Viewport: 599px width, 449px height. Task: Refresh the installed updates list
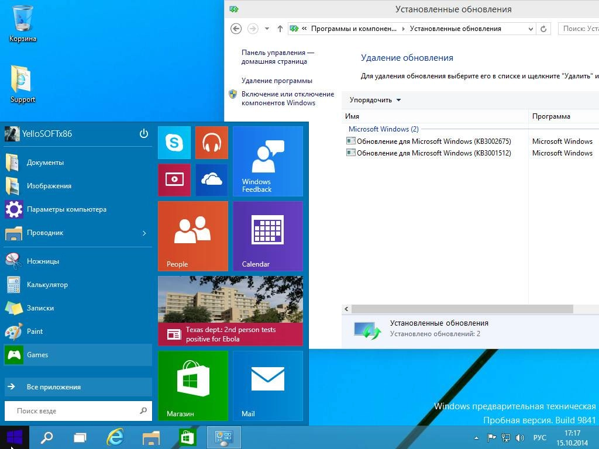[543, 29]
